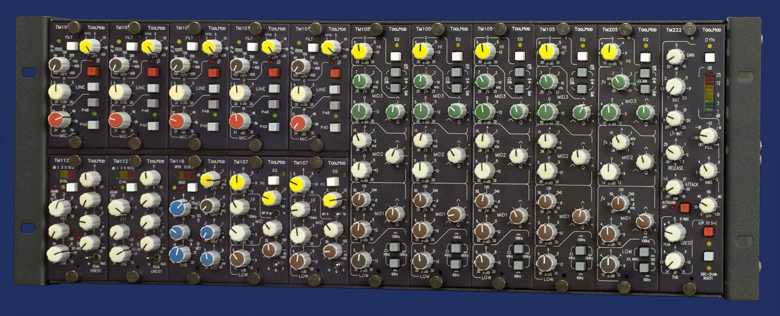Toggle the SIDE-CHAIN INSERT button on TM222
Image resolution: width=780 pixels, height=316 pixels.
pyautogui.click(x=708, y=256)
